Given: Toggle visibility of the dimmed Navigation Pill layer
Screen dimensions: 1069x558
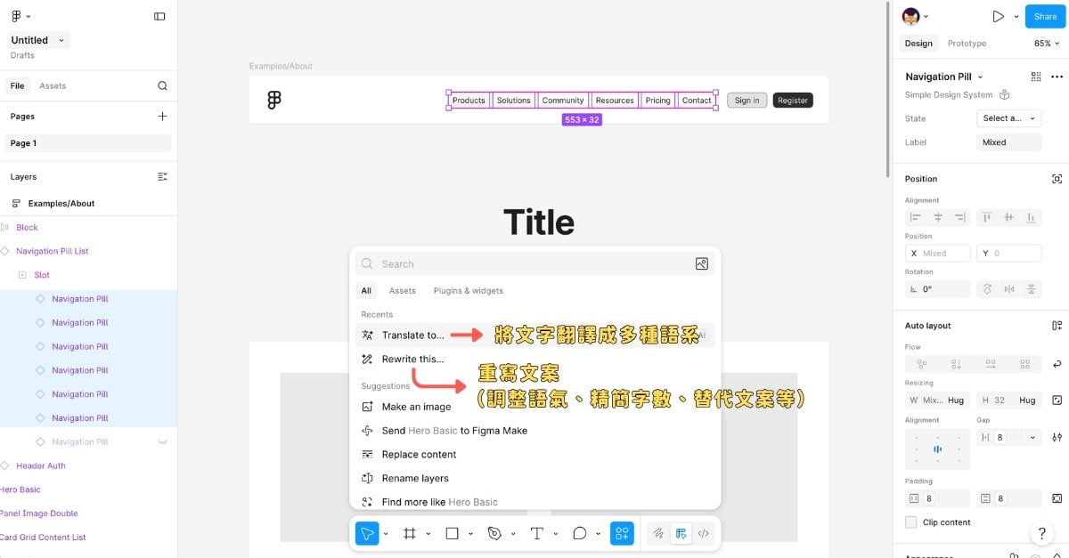Looking at the screenshot, I should [x=162, y=441].
